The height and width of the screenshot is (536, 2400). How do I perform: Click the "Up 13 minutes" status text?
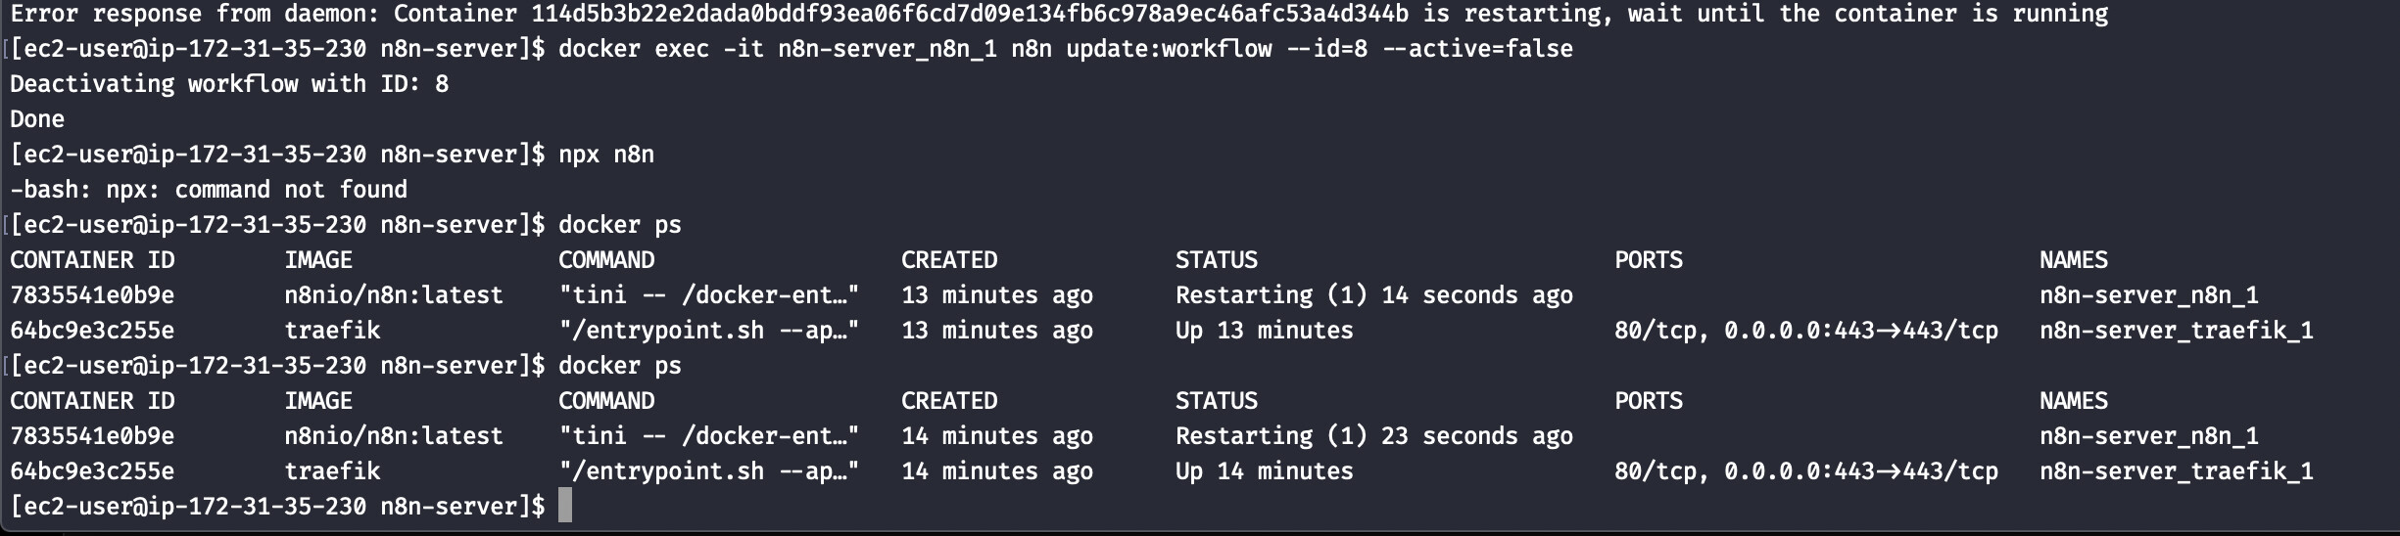(1264, 331)
